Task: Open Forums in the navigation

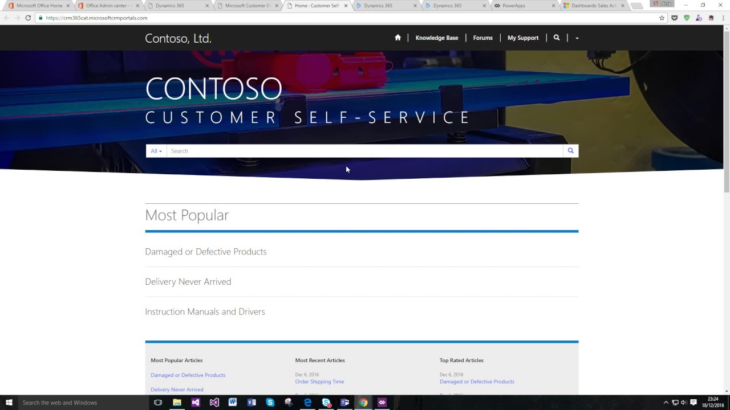Action: click(482, 38)
